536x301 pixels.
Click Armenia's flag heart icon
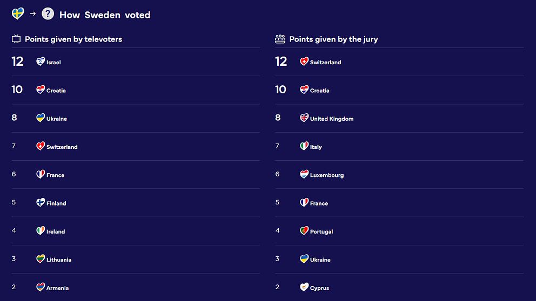[41, 287]
